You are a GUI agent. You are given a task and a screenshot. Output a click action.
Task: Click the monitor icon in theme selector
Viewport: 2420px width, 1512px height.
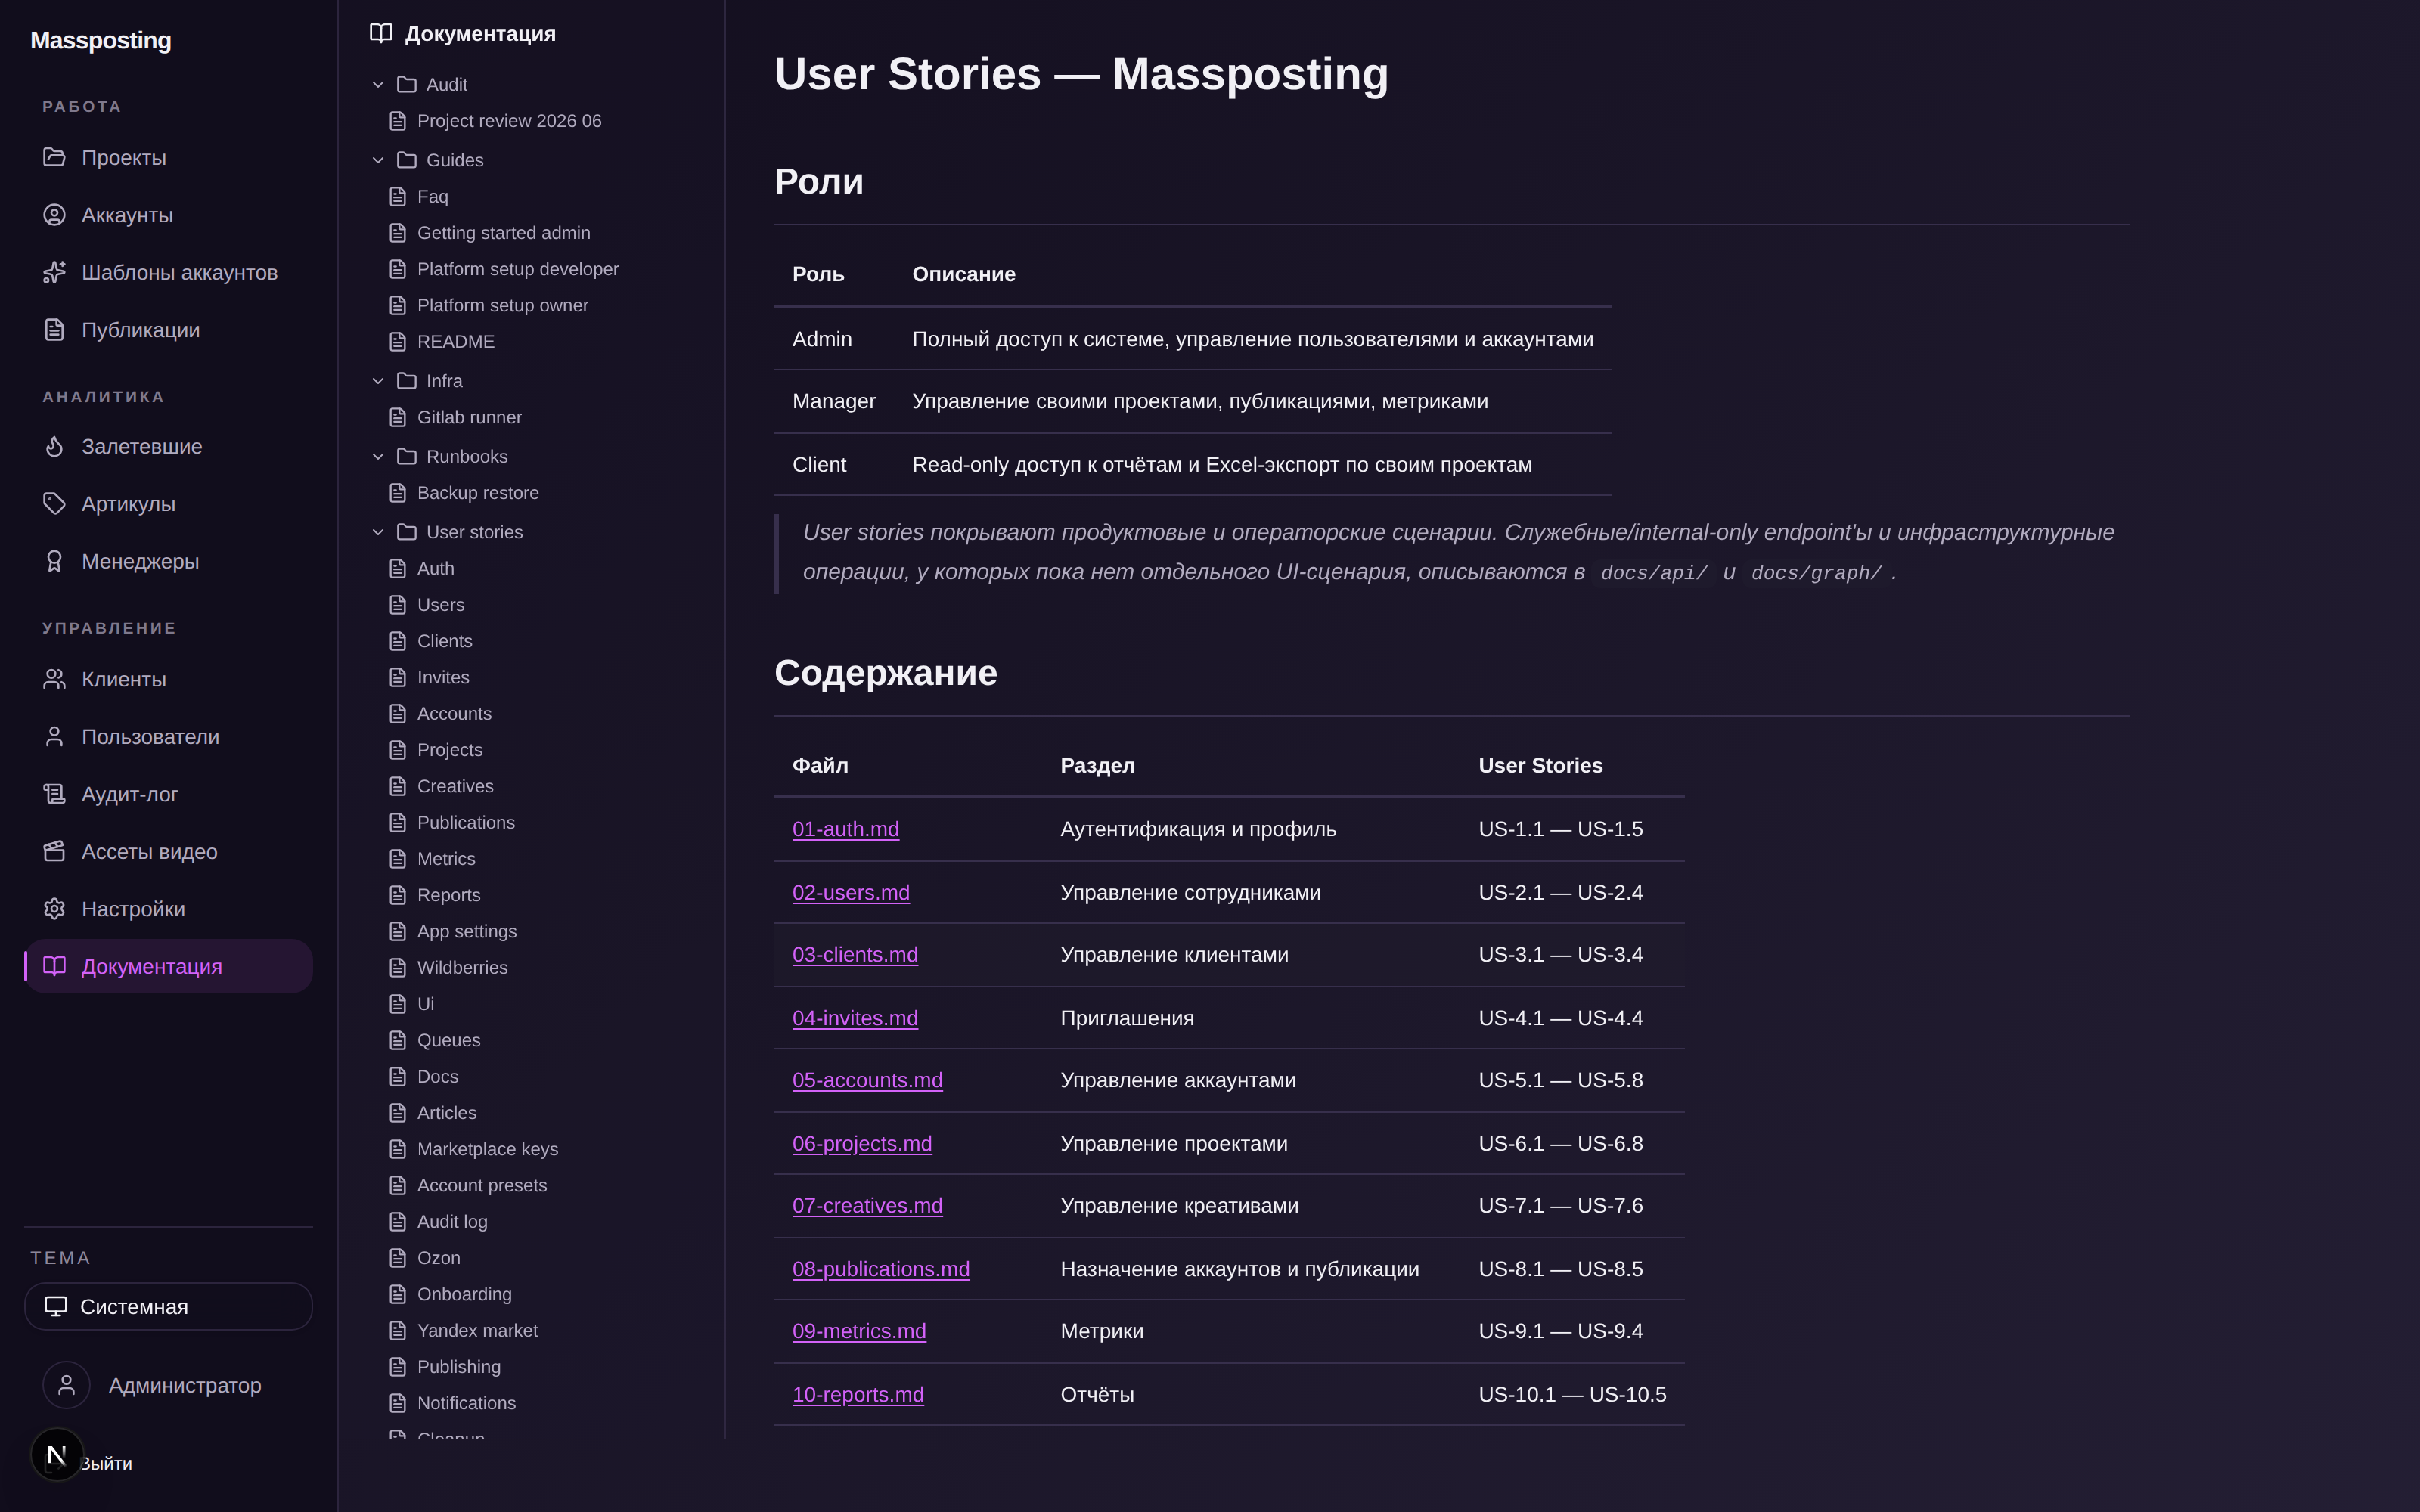pyautogui.click(x=56, y=1306)
